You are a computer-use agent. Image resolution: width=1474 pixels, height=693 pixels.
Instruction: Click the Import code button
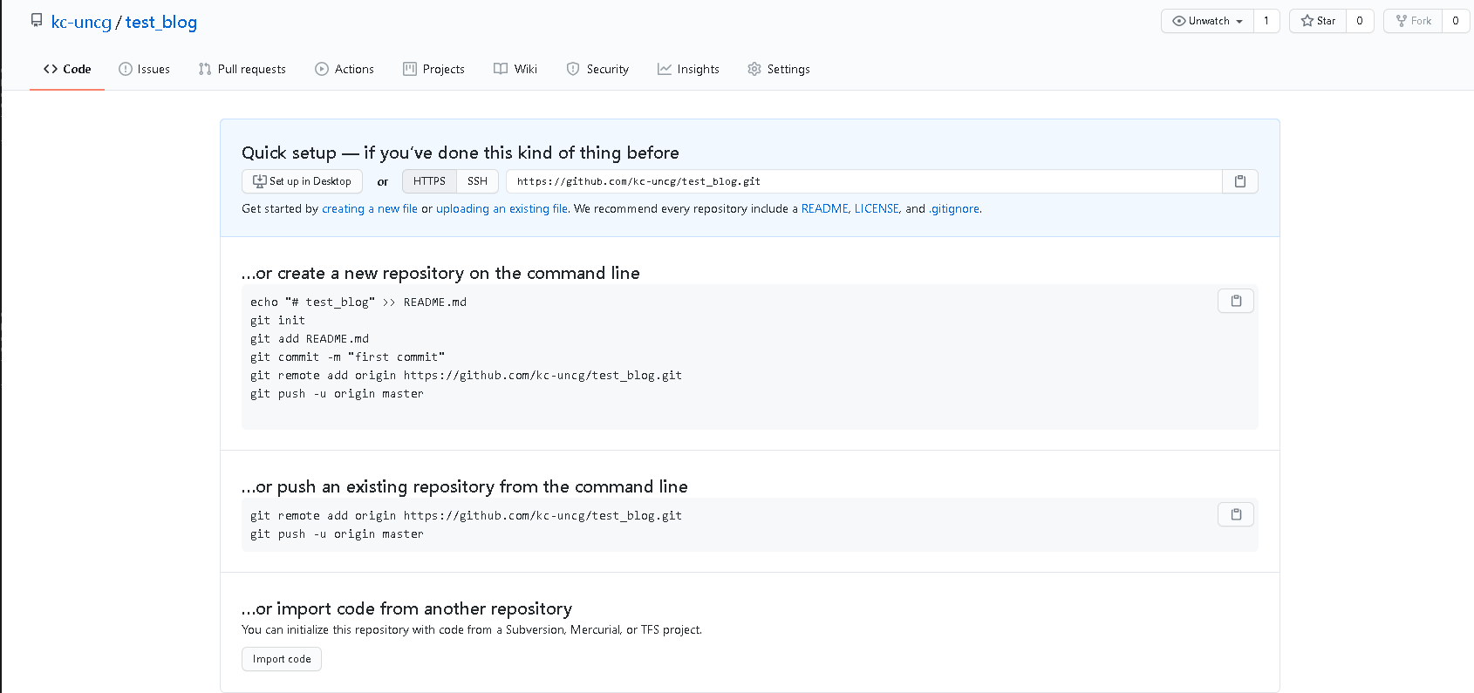(x=282, y=659)
